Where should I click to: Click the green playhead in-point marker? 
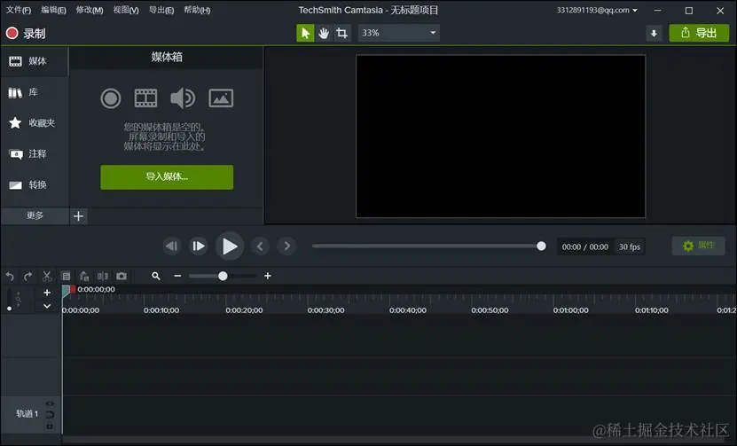tap(66, 291)
